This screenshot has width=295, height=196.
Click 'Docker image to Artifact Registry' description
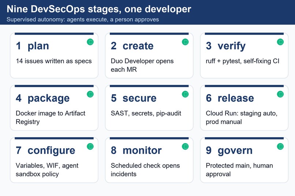point(51,118)
